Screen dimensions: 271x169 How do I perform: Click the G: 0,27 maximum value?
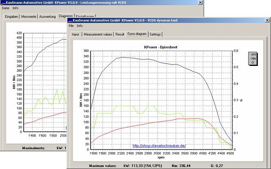coord(217,166)
